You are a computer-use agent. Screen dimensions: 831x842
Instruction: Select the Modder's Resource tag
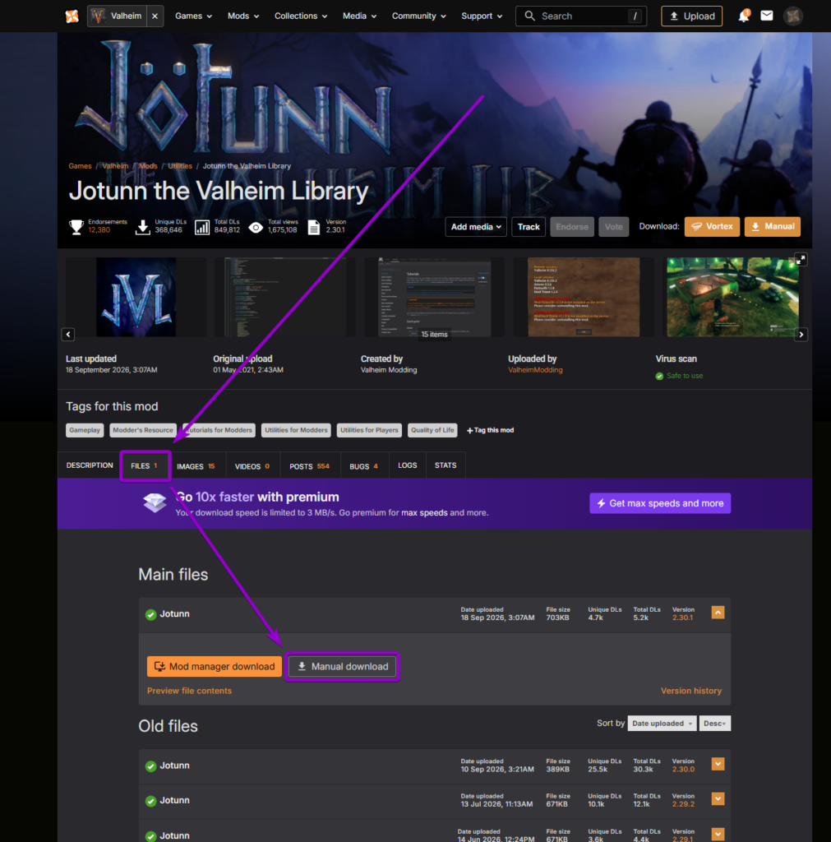coord(143,430)
